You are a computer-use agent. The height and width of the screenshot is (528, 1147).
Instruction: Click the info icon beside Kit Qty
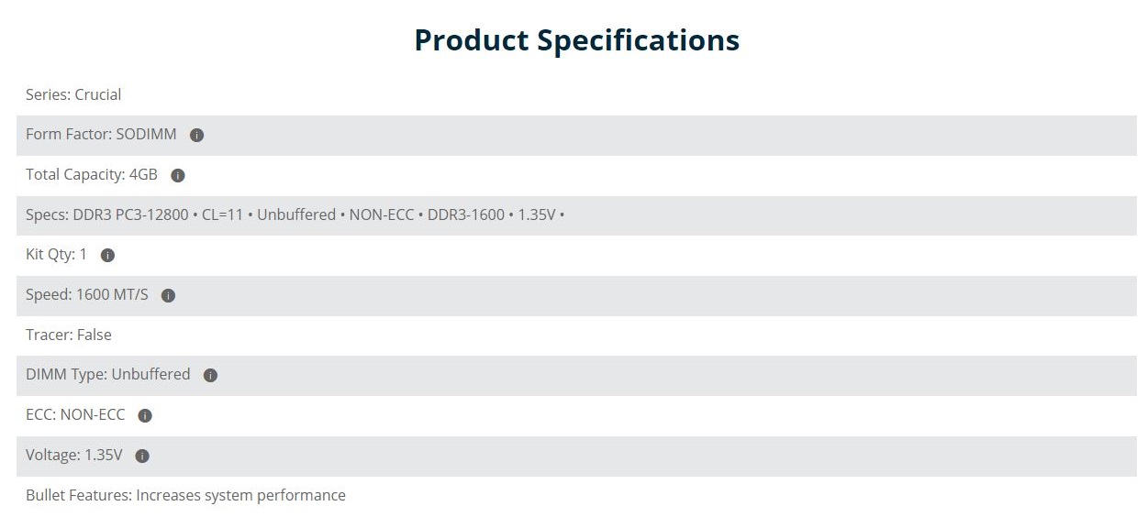(x=107, y=255)
